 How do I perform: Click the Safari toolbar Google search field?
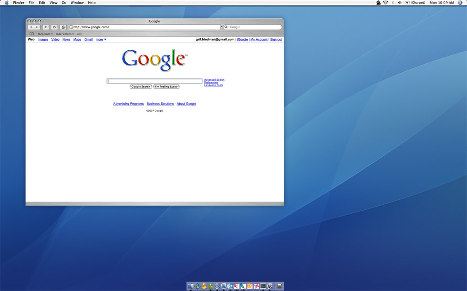pos(253,27)
